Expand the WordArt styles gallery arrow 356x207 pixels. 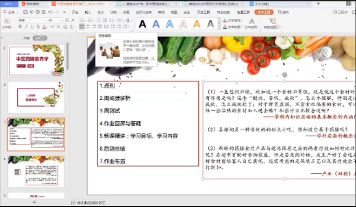219,24
